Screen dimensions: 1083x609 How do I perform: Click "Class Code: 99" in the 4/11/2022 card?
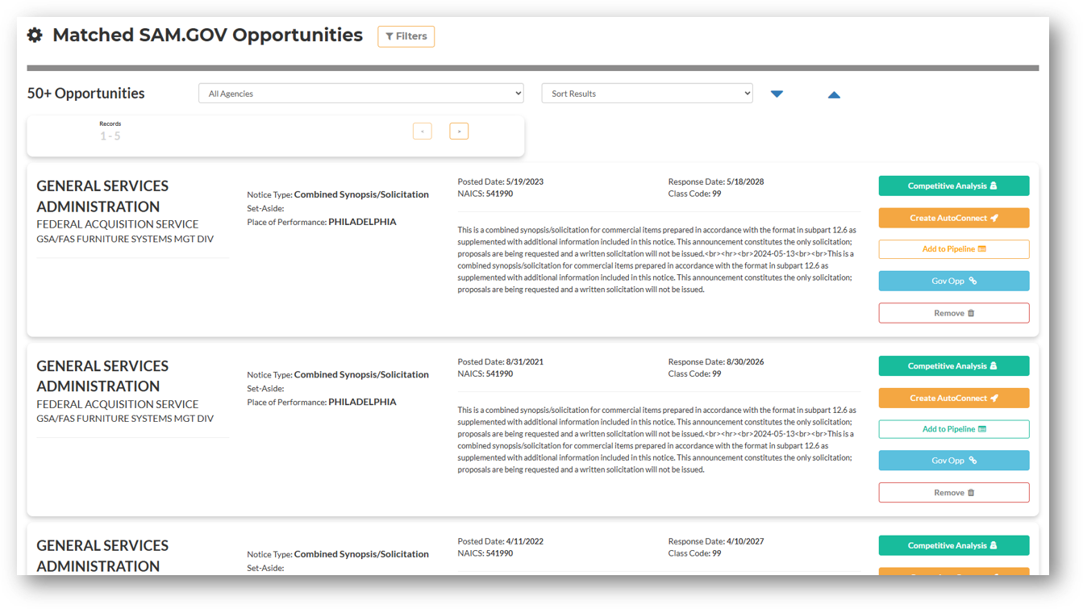point(695,554)
